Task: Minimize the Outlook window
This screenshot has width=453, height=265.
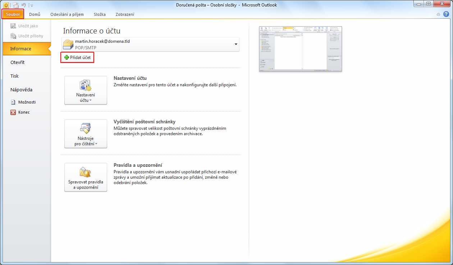Action: click(x=420, y=4)
